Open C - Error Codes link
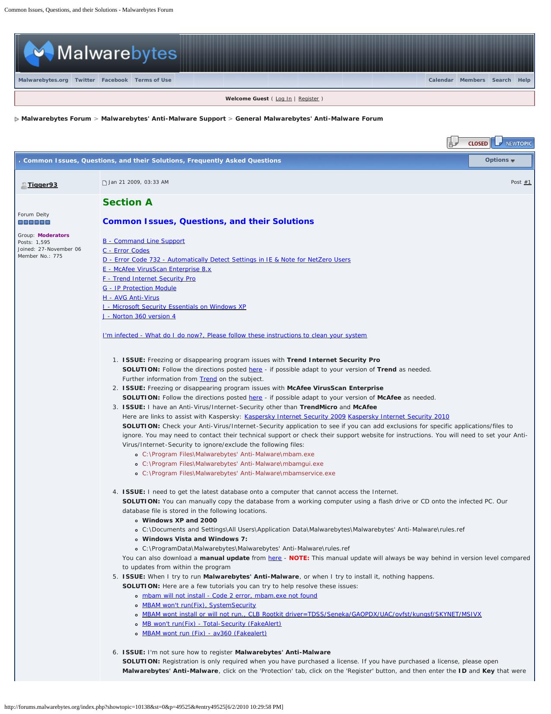 [126, 250]
